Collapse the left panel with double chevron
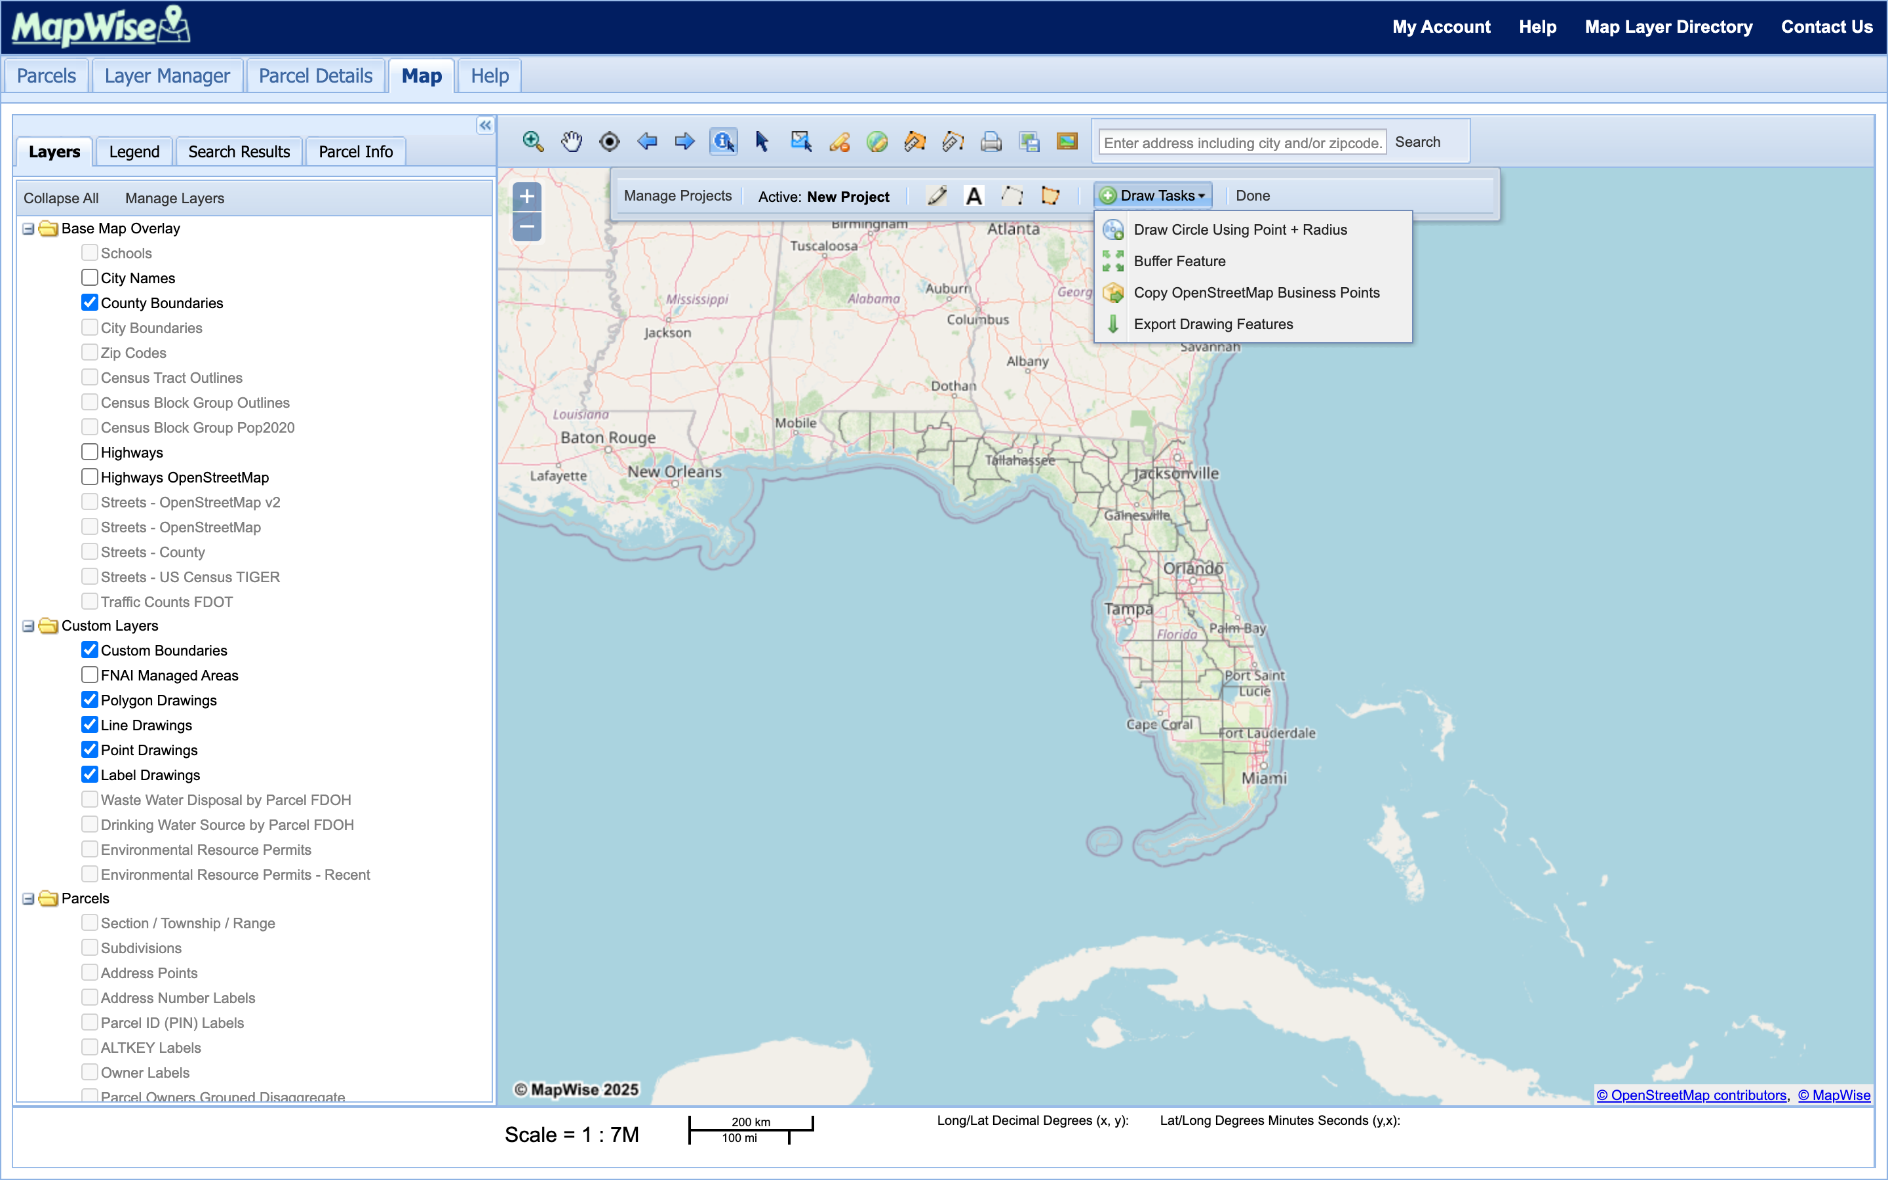 [x=485, y=125]
